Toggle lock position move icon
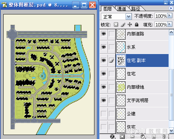The height and width of the screenshot is (139, 174). pos(130,24)
